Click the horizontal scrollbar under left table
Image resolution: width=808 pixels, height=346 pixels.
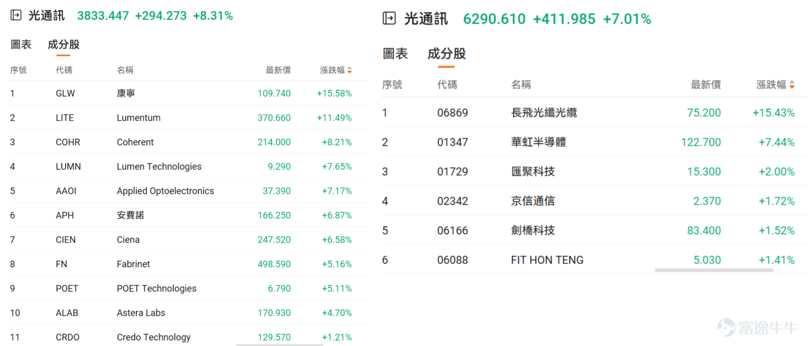(x=279, y=344)
